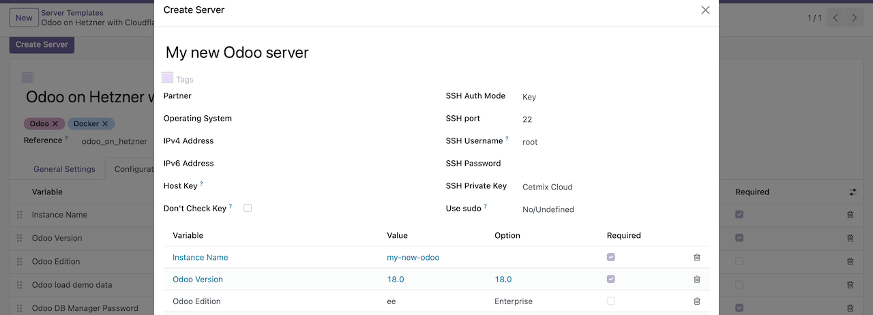Remove the Odoo Edition row in the background template
The width and height of the screenshot is (873, 315).
pyautogui.click(x=850, y=261)
